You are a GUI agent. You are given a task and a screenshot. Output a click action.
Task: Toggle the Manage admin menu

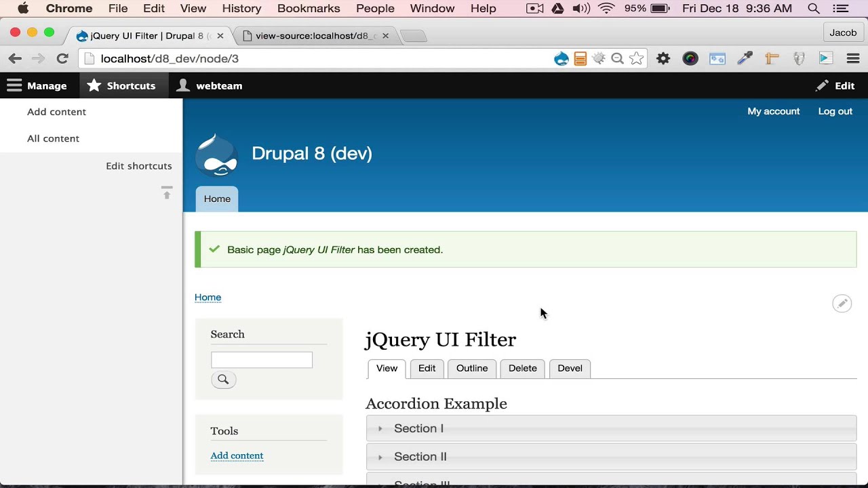[x=37, y=86]
